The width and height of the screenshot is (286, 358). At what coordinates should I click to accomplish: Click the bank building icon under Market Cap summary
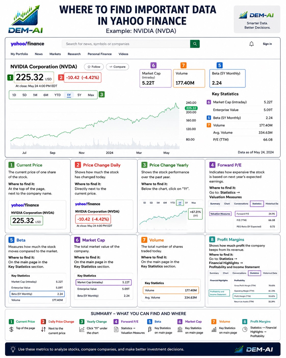180,329
